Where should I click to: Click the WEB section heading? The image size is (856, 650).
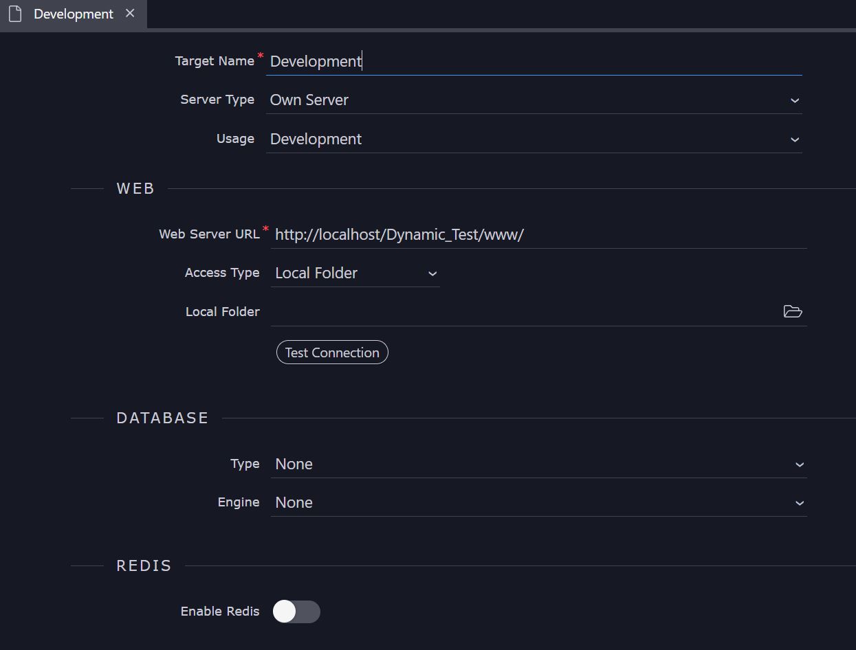(135, 189)
